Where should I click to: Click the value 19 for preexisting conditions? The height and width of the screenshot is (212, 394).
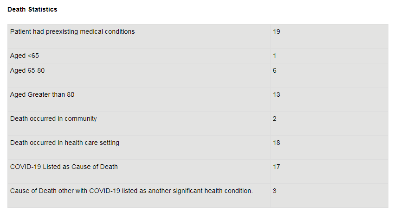tap(277, 32)
